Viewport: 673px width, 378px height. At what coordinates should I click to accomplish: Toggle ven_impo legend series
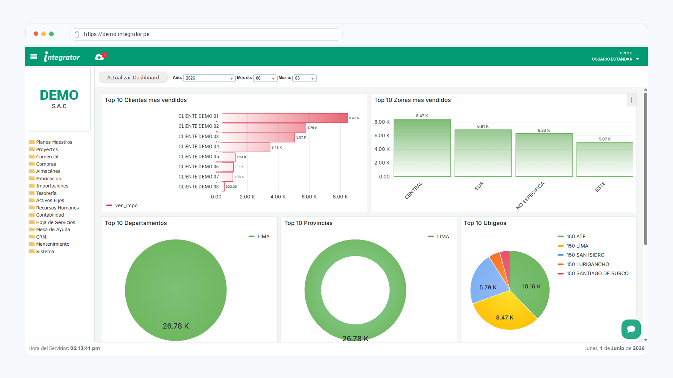click(122, 205)
